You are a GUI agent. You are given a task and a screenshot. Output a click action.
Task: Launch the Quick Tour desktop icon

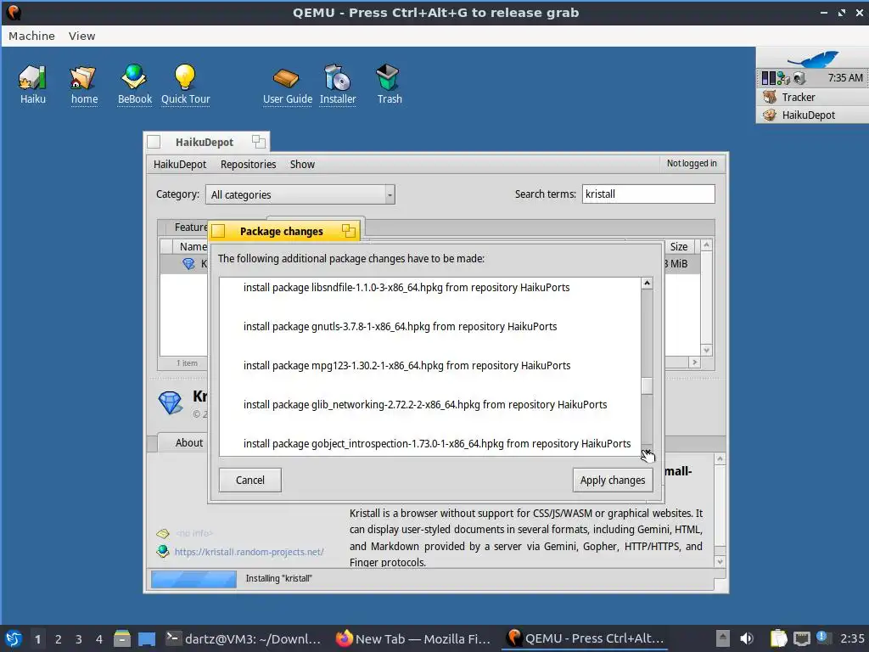[x=185, y=84]
